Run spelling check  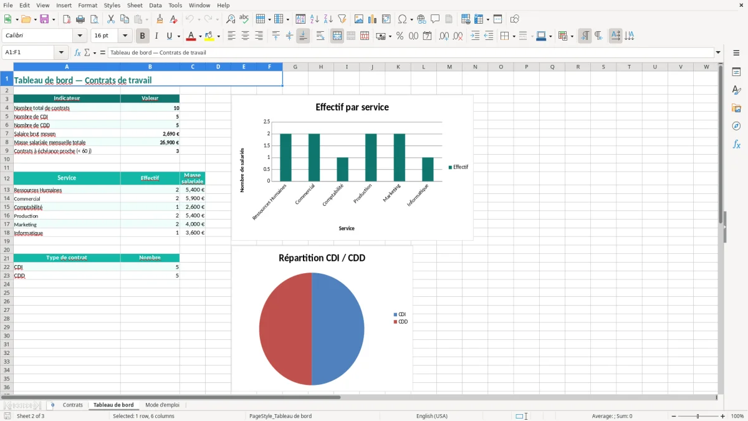(x=244, y=19)
